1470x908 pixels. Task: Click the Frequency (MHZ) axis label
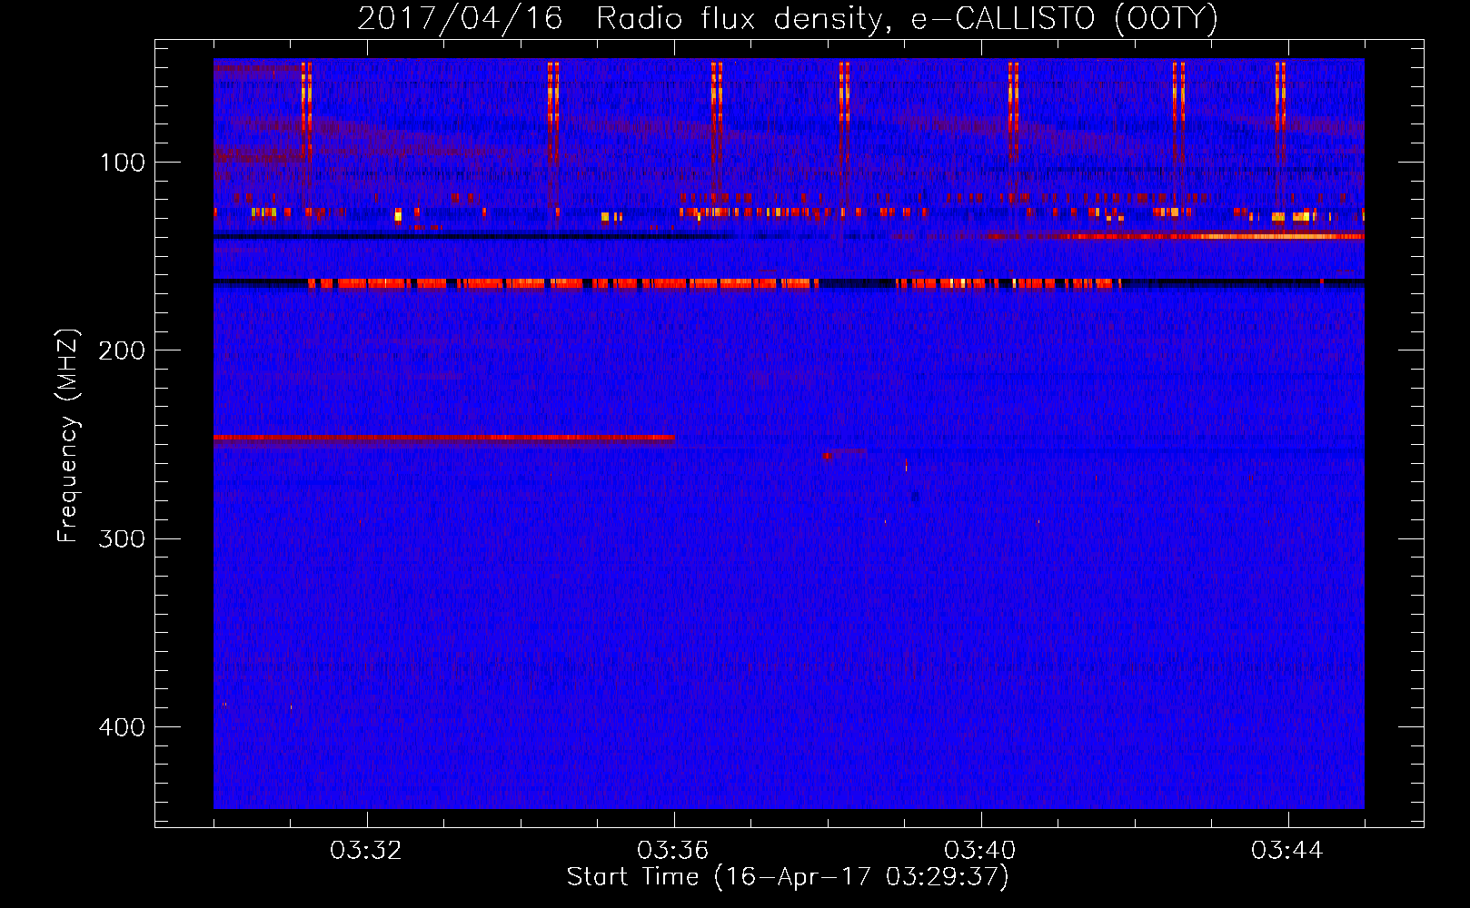pos(67,436)
